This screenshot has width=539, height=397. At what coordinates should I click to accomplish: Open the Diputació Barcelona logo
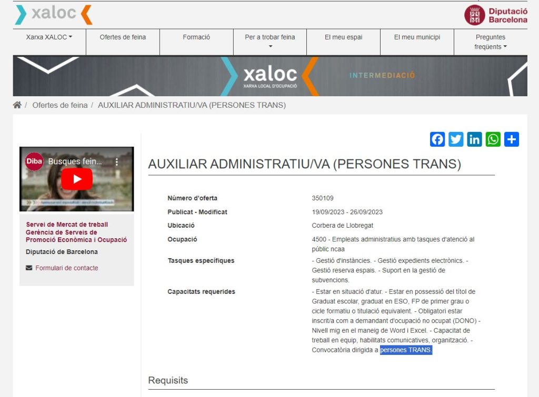pos(496,15)
